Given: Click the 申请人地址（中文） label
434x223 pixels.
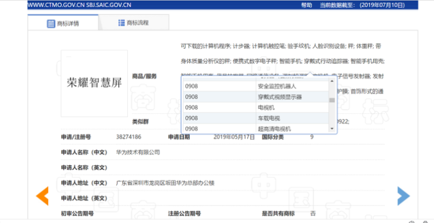Looking at the screenshot, I should point(84,183).
